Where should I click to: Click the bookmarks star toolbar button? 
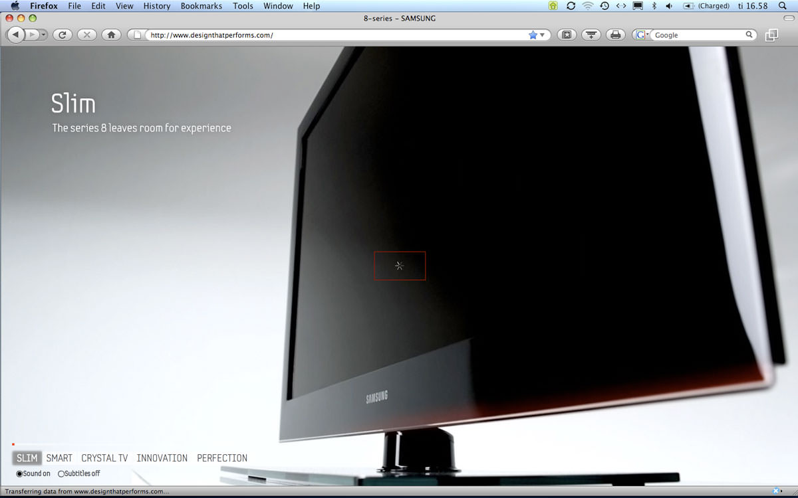pyautogui.click(x=567, y=35)
